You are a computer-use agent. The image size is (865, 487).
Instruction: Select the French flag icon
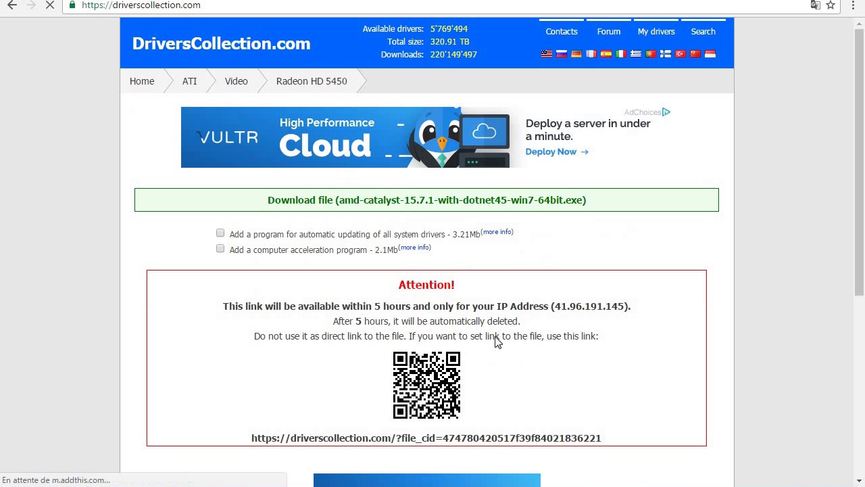point(591,54)
